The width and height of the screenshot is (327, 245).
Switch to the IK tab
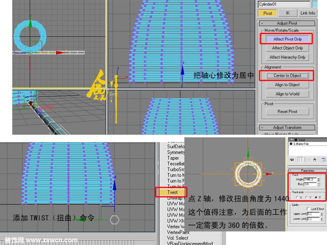click(x=288, y=13)
